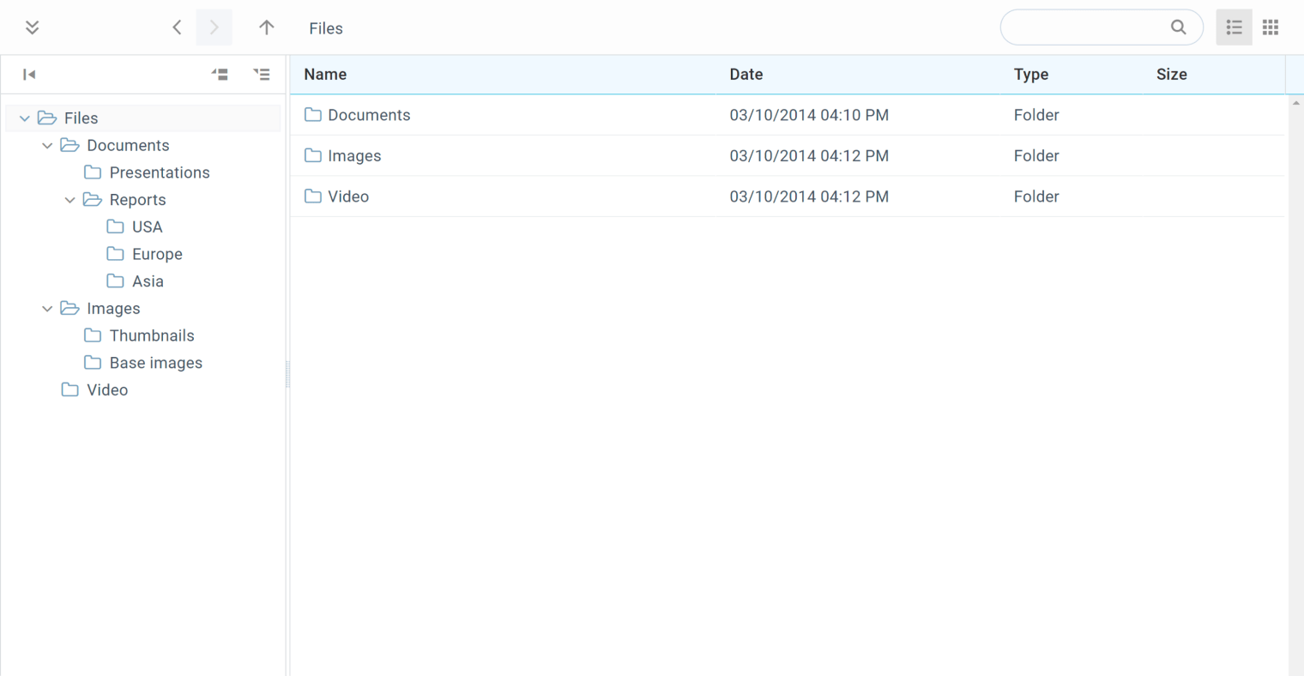Screen dimensions: 1304x676
Task: Click the double-chevron collapse icon at top left
Action: pos(33,27)
